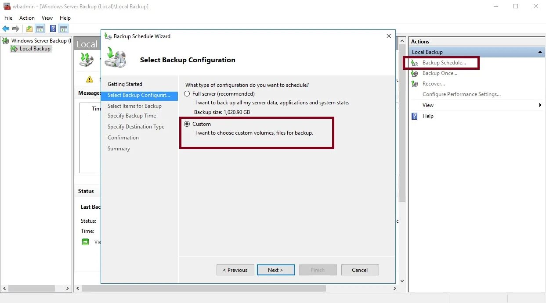Open the File menu

click(8, 18)
